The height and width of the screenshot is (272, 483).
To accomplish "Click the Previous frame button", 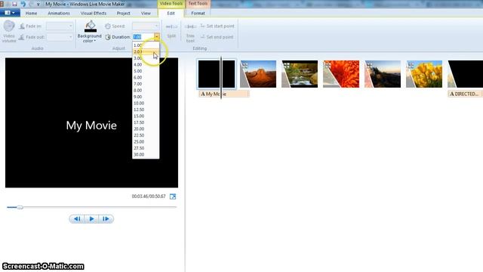I will (77, 218).
